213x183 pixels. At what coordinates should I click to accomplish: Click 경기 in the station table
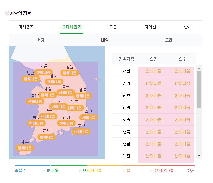pos(126,83)
